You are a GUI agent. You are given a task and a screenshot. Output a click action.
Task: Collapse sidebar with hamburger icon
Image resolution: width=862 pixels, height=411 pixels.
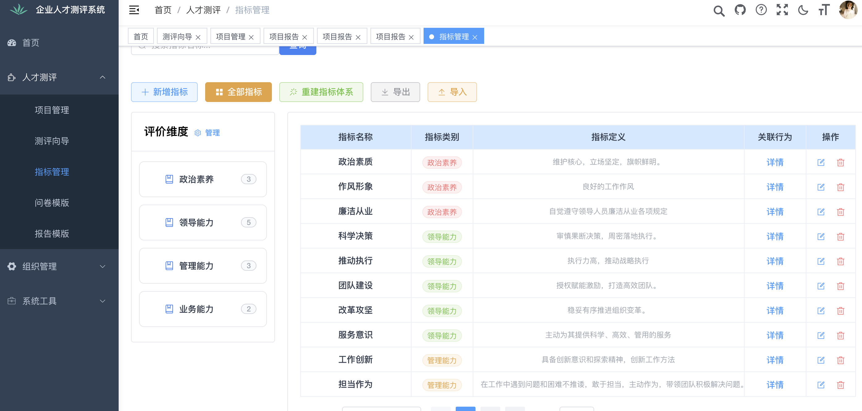[134, 10]
